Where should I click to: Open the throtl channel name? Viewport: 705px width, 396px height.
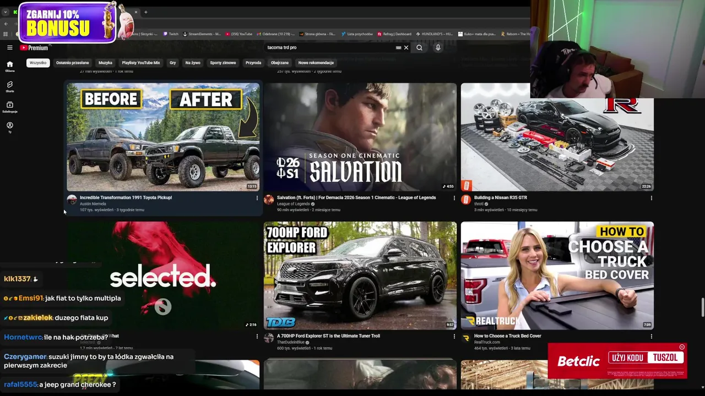coord(479,204)
